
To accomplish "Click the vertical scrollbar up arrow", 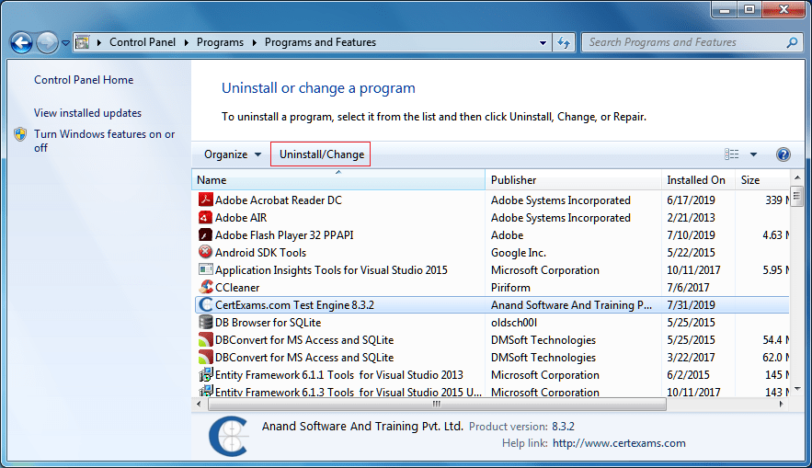I will (797, 177).
